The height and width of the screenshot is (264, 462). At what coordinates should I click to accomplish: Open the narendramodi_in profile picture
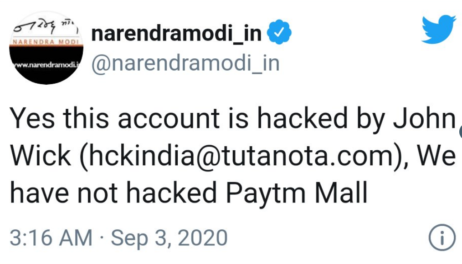[x=46, y=48]
